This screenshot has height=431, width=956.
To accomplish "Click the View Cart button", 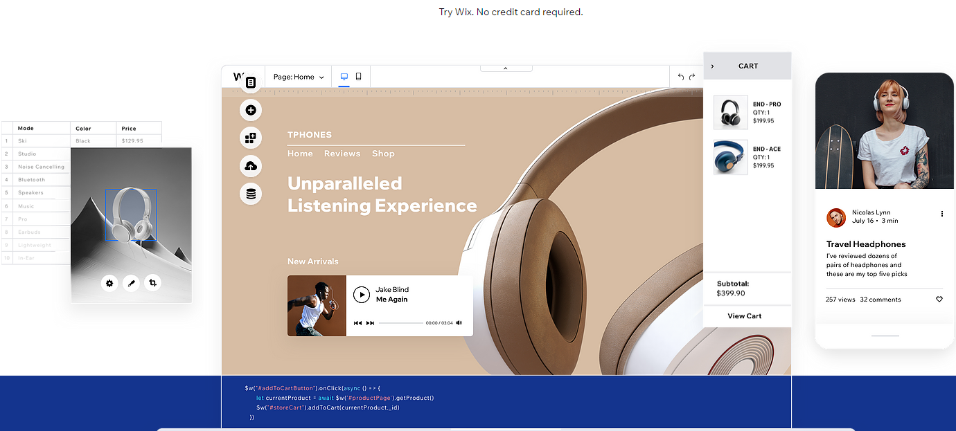I will [x=745, y=316].
